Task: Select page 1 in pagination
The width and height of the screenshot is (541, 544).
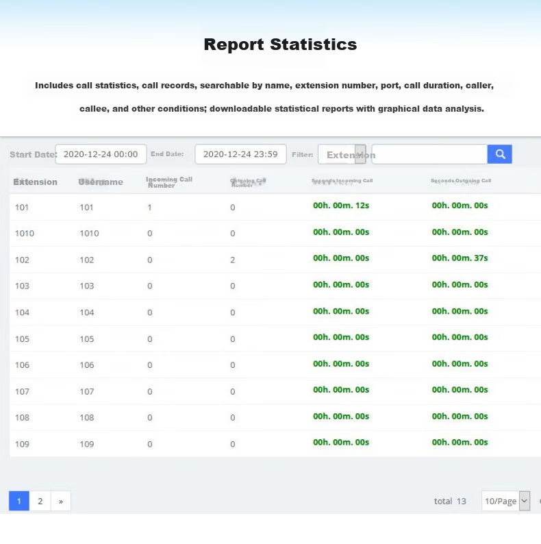Action: coord(19,501)
